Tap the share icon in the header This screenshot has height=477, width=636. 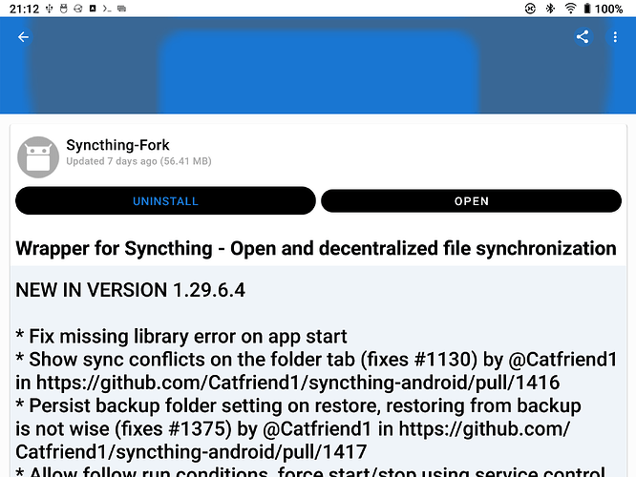(x=583, y=37)
